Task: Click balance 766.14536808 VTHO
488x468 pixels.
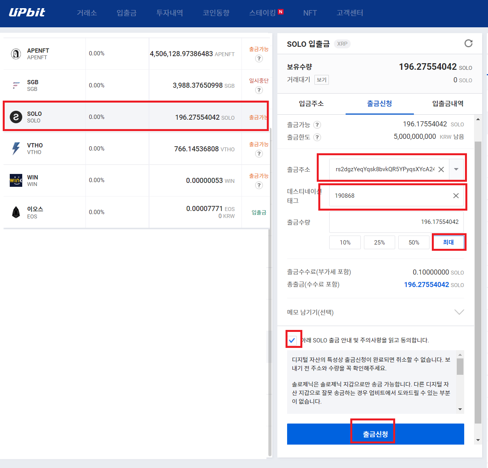Action: (x=204, y=149)
